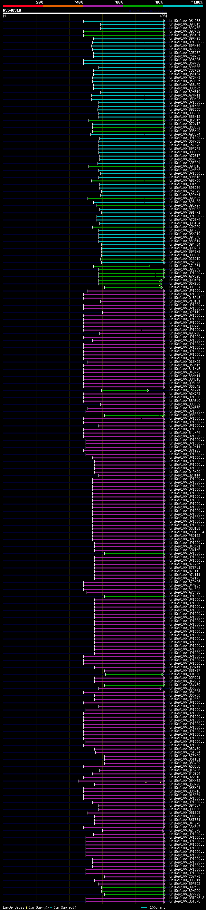Open hit UniRef100_A7NXT1
Viewport: 206px width, 910px height.
coord(185,95)
